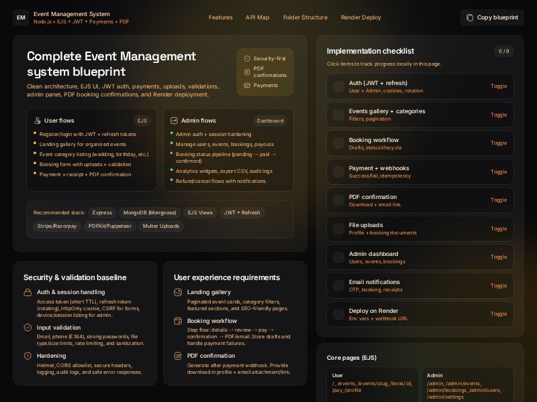Click the PDF confirmations document icon
The width and height of the screenshot is (537, 402).
coord(247,72)
